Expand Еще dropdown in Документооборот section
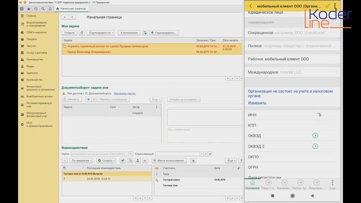Screen dimensions: 361x203 (156, 99)
